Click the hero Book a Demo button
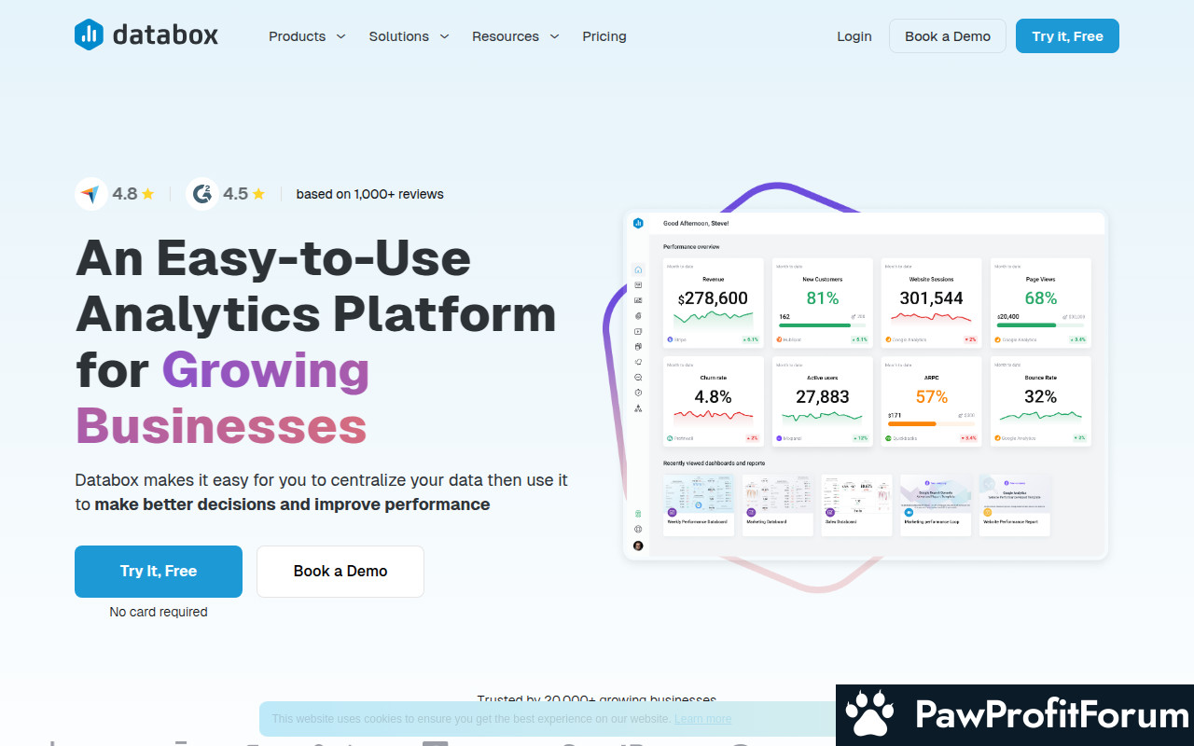The height and width of the screenshot is (746, 1194). [x=340, y=571]
